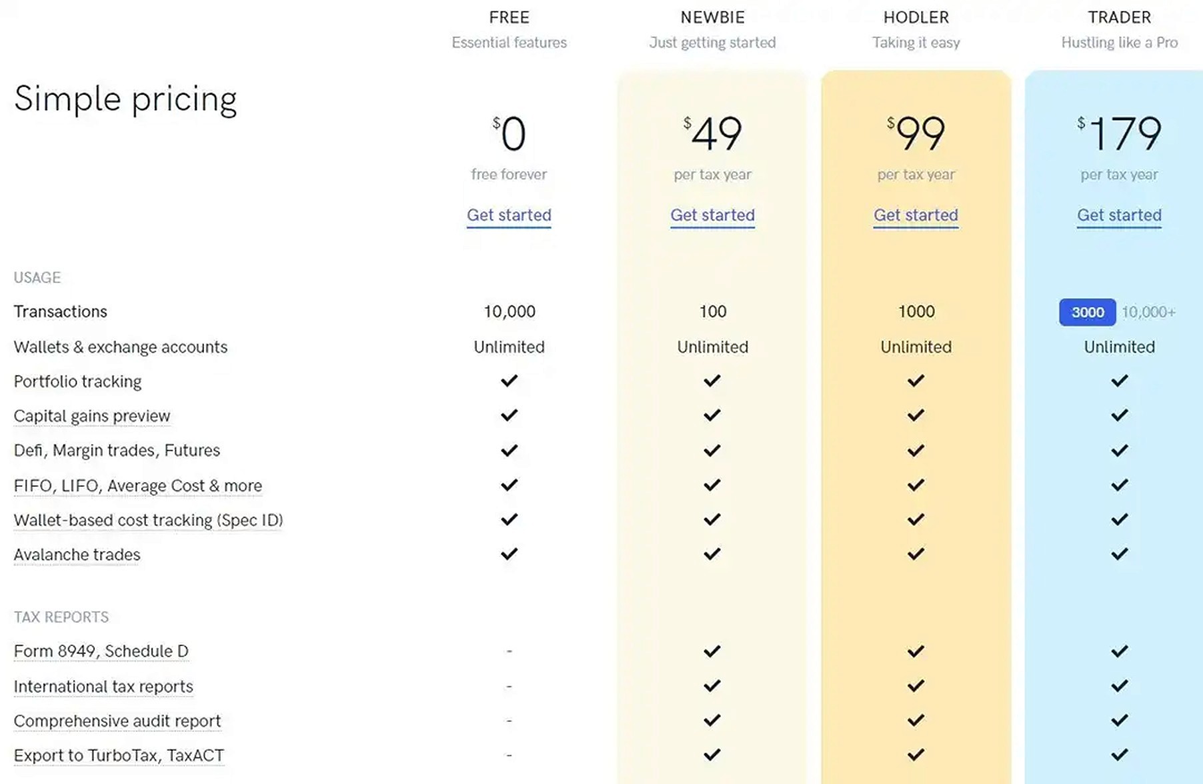The image size is (1203, 784).
Task: Click Comprehensive audit report checkmark under HODLER
Action: coord(916,720)
